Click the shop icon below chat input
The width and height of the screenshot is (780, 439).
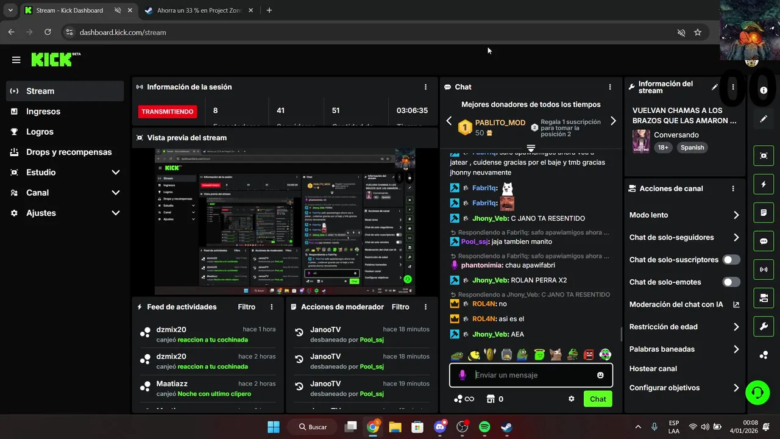[491, 399]
